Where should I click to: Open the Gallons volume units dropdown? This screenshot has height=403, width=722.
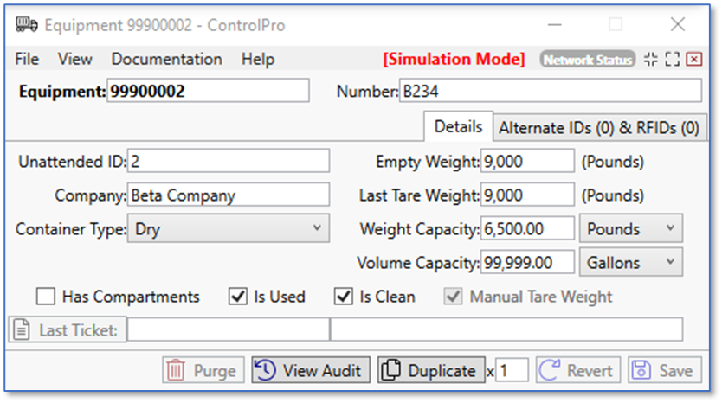[x=630, y=261]
